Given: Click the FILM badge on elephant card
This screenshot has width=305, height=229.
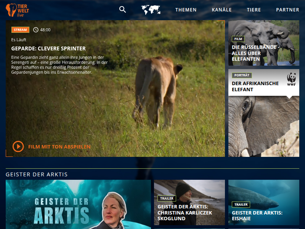Looking at the screenshot, I should point(238,39).
